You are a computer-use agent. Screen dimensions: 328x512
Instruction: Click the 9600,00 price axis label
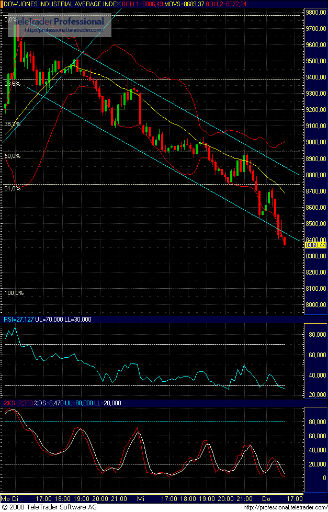(316, 45)
